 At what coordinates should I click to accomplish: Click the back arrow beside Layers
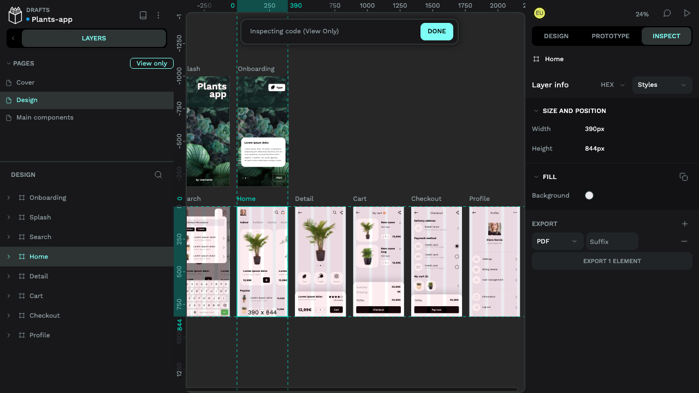click(13, 38)
